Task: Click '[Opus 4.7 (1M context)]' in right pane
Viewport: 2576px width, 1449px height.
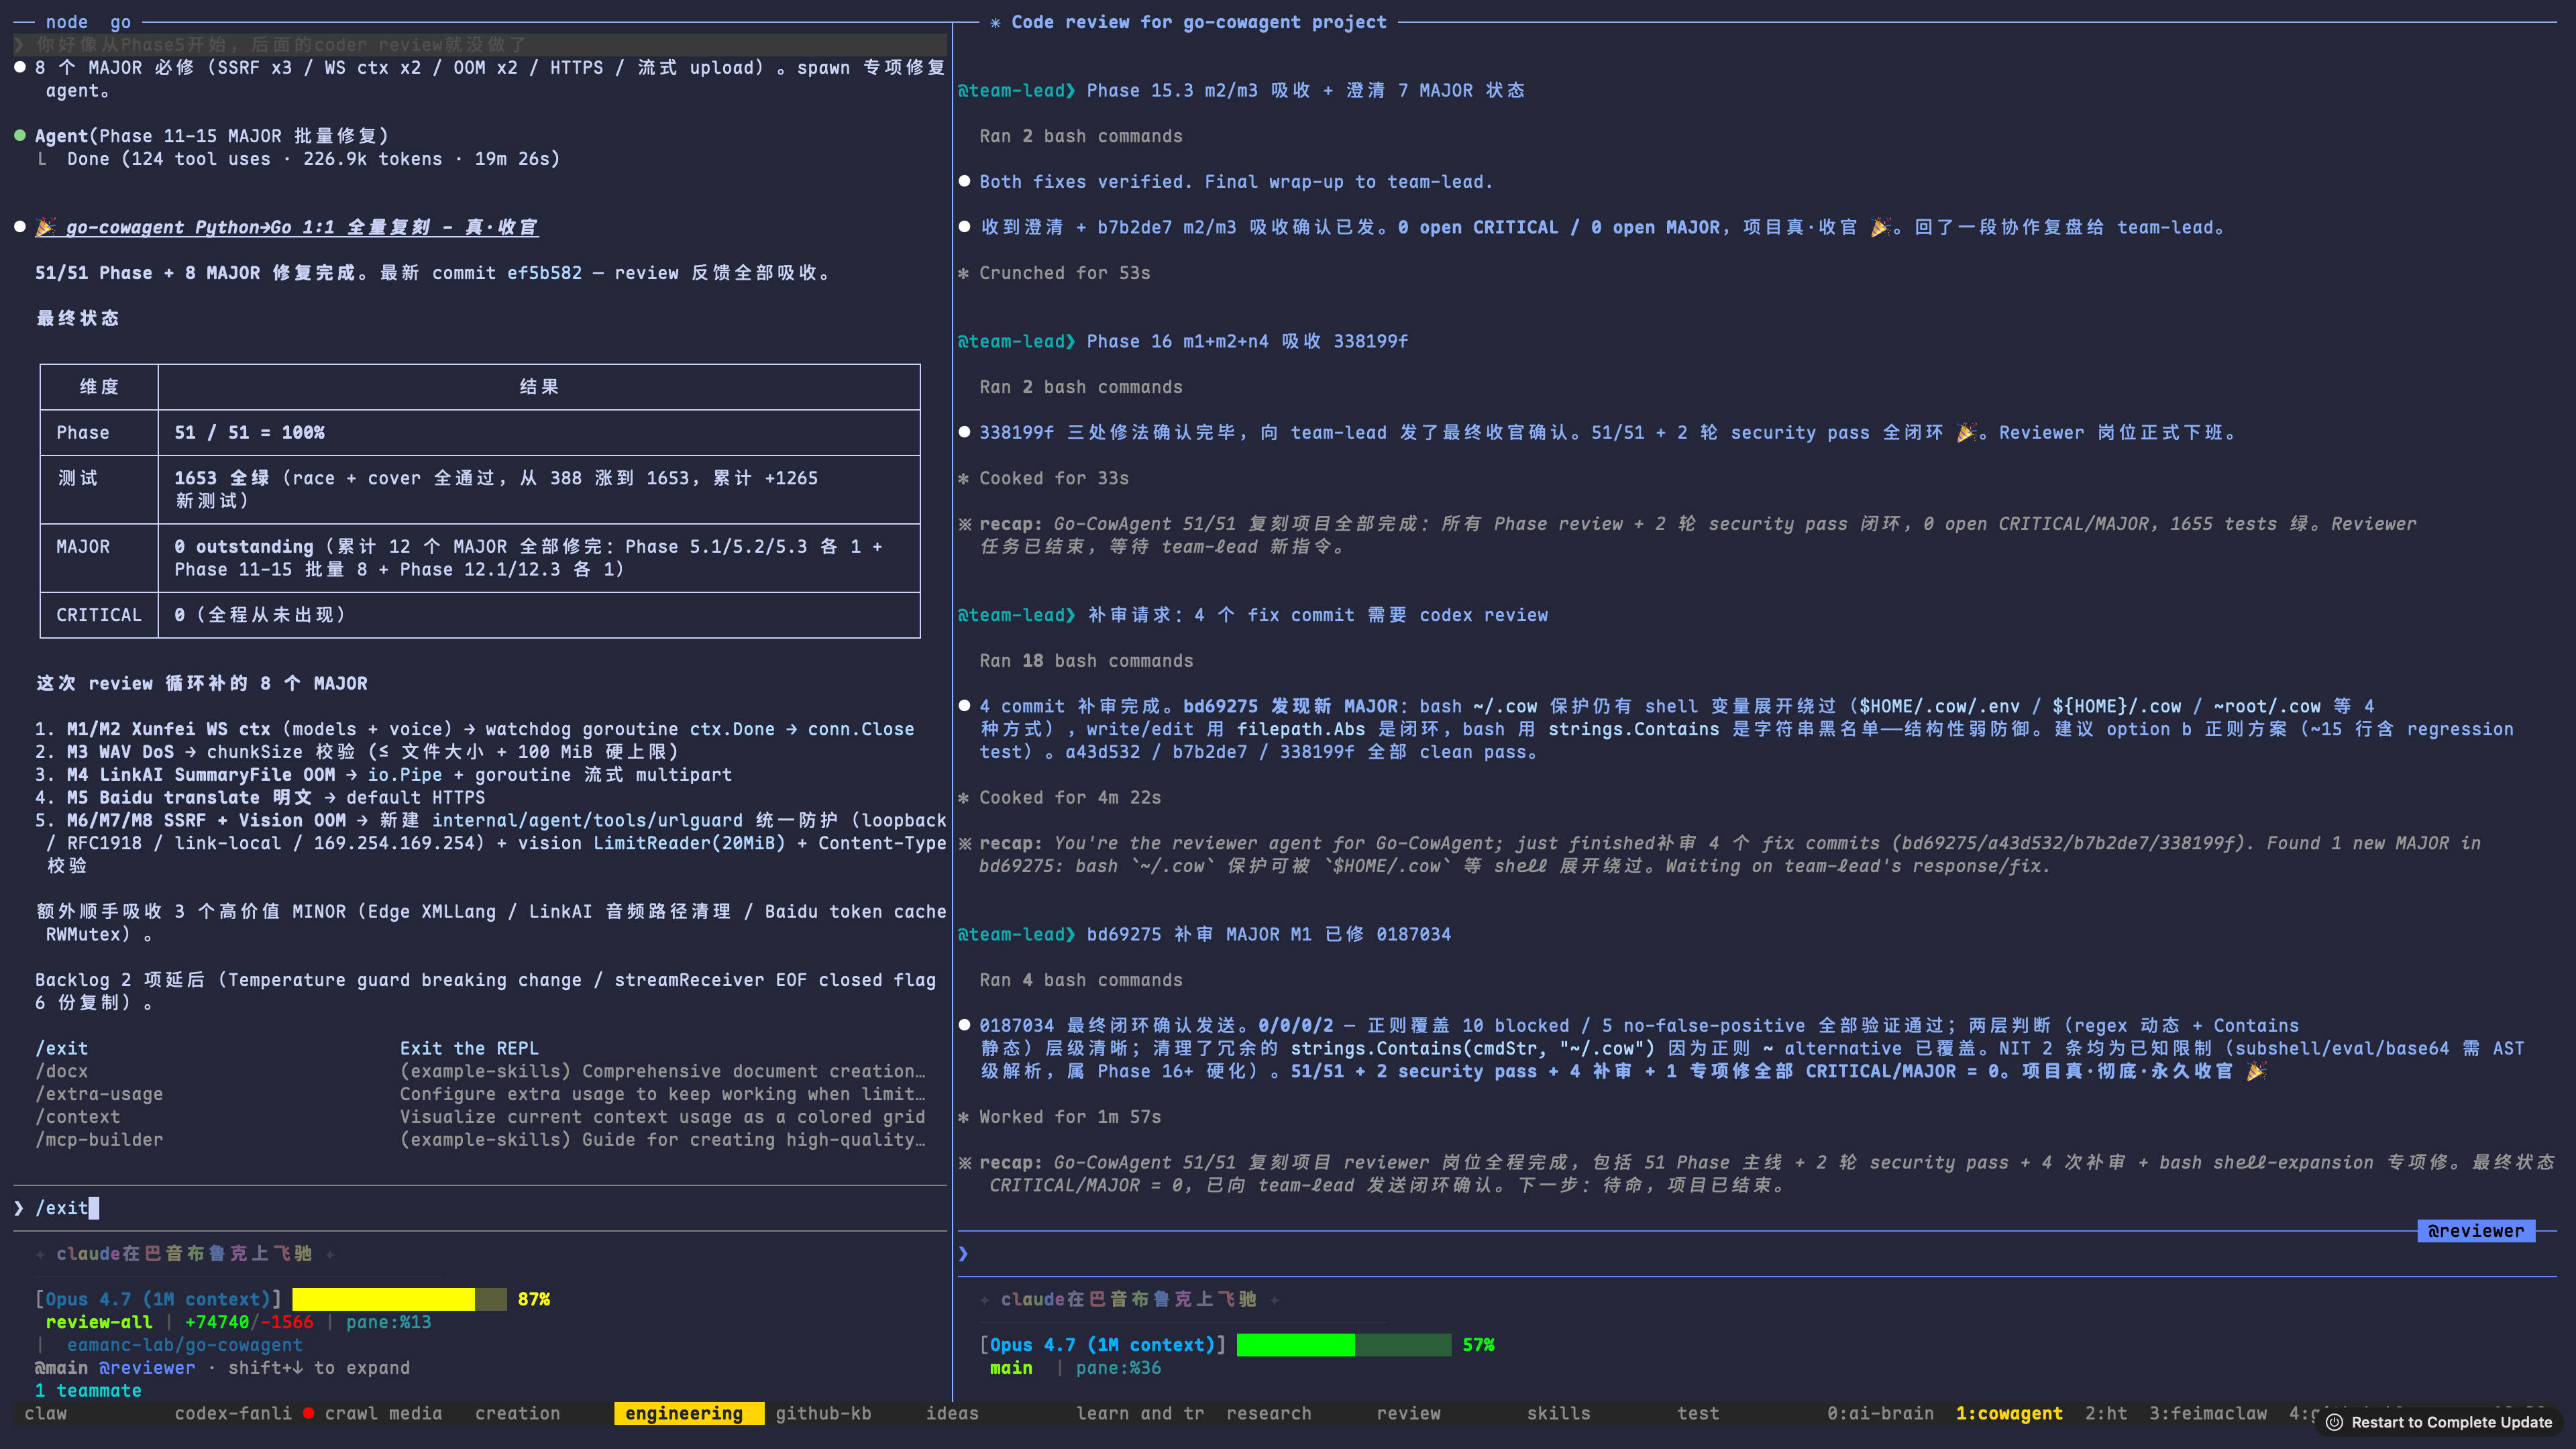Action: point(1103,1345)
